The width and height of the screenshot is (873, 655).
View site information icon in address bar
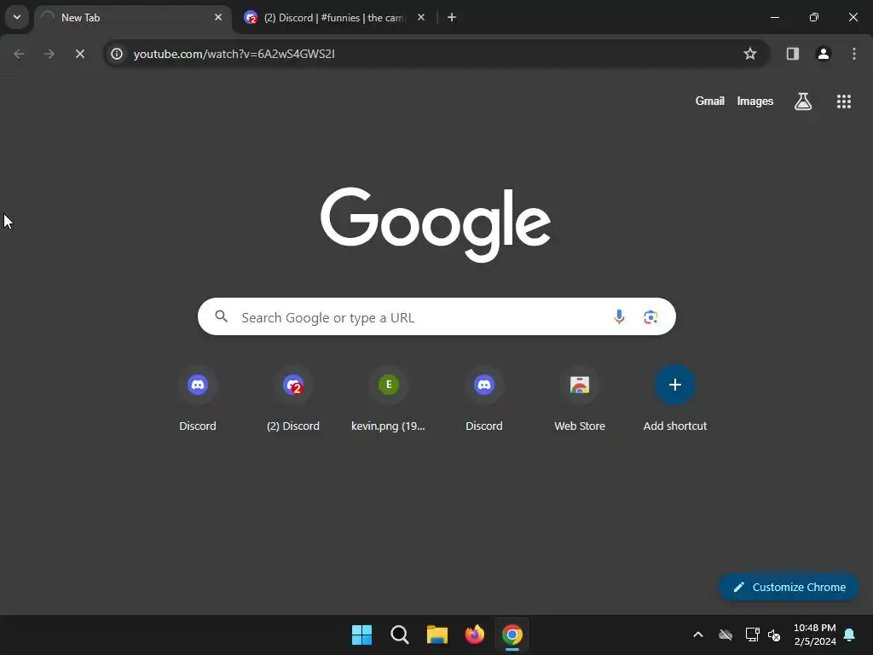(116, 54)
